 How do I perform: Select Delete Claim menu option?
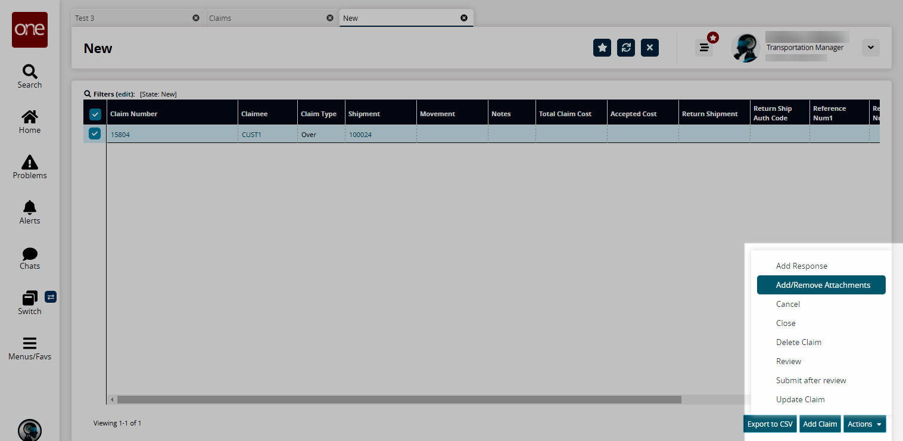(x=821, y=342)
